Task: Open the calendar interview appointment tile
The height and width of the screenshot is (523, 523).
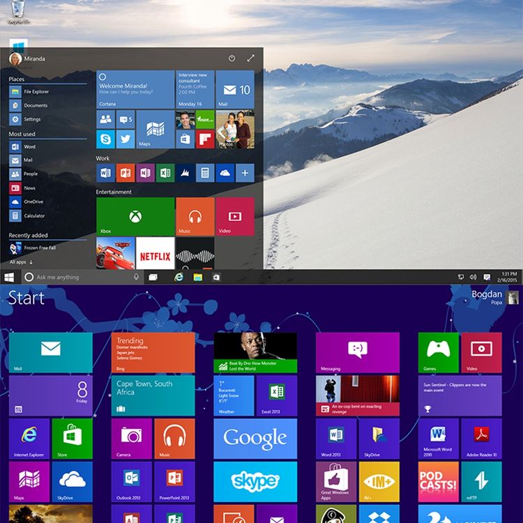Action: [195, 89]
